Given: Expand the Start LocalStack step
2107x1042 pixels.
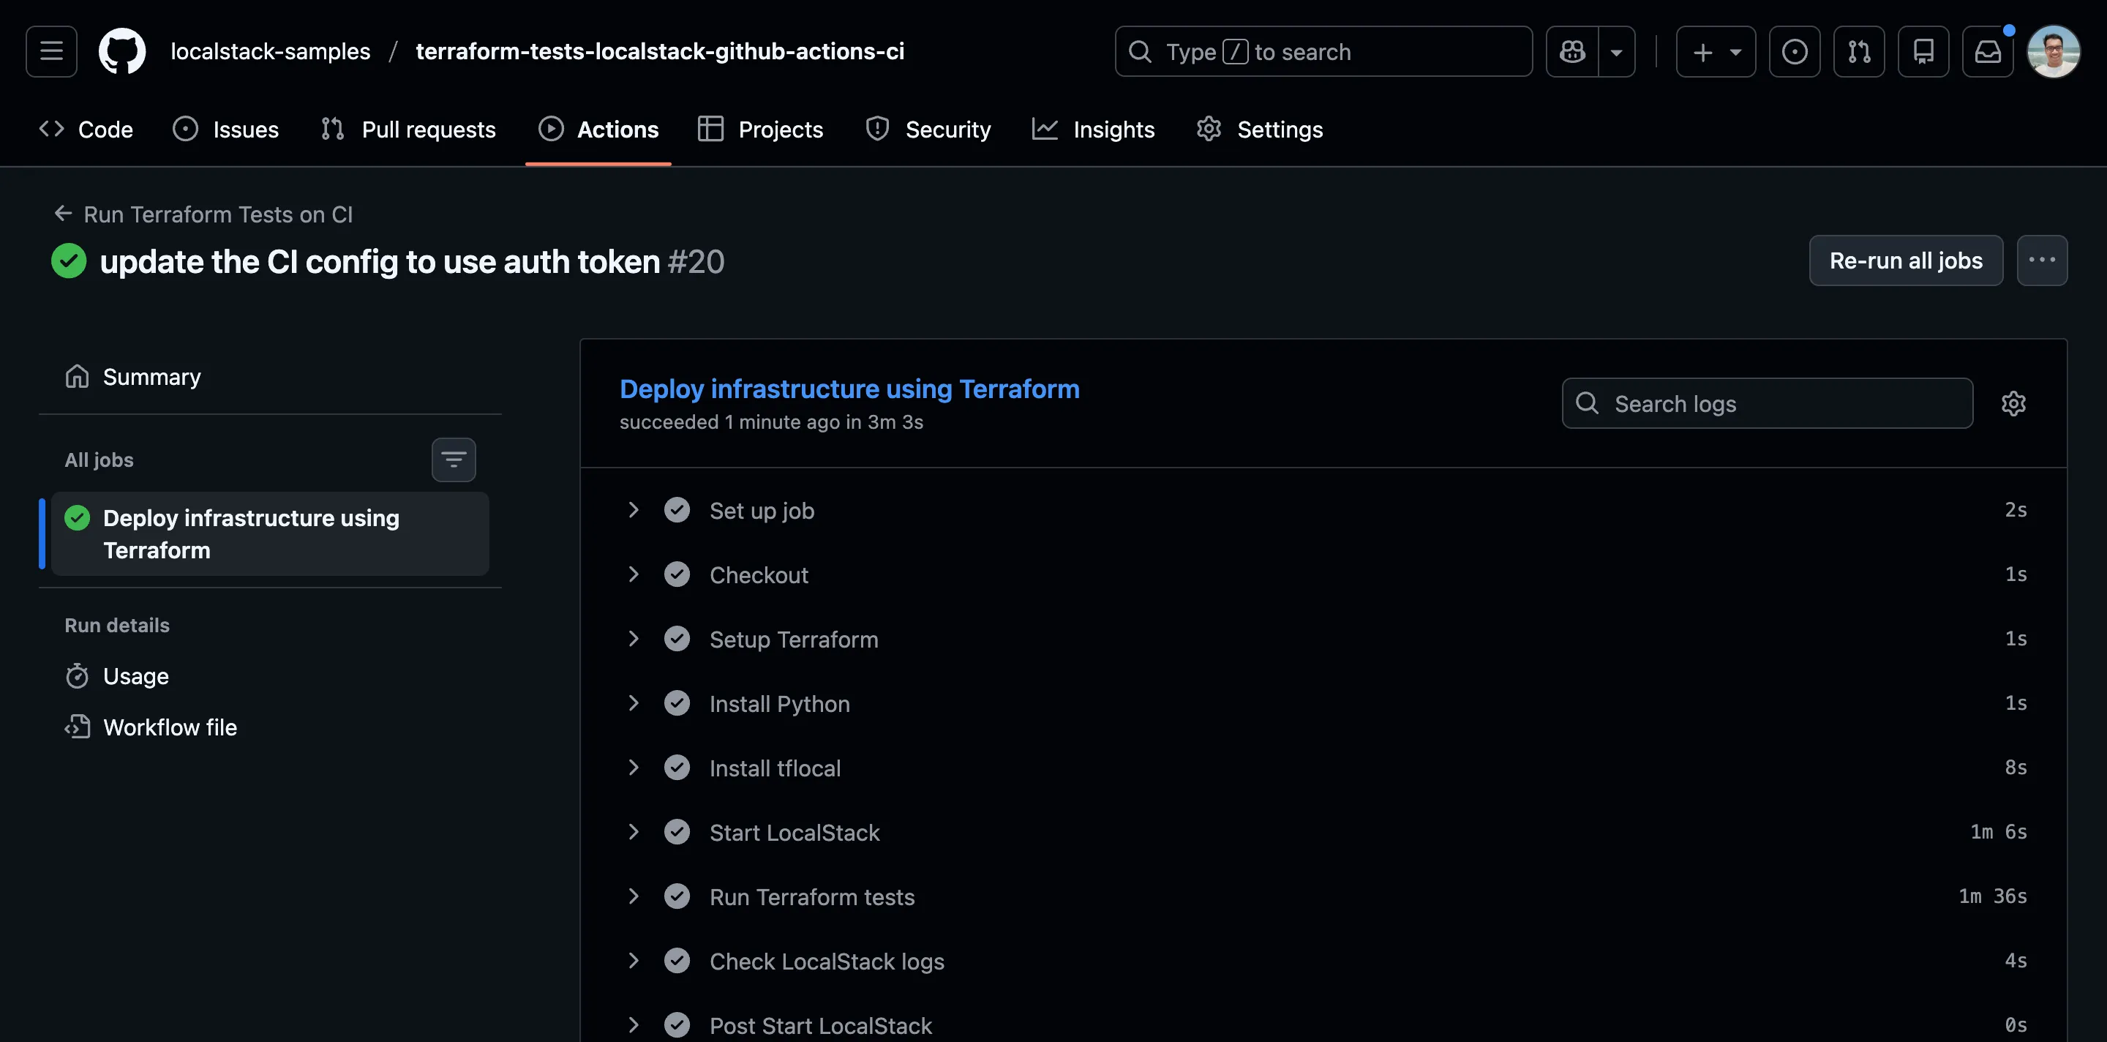Looking at the screenshot, I should point(632,832).
